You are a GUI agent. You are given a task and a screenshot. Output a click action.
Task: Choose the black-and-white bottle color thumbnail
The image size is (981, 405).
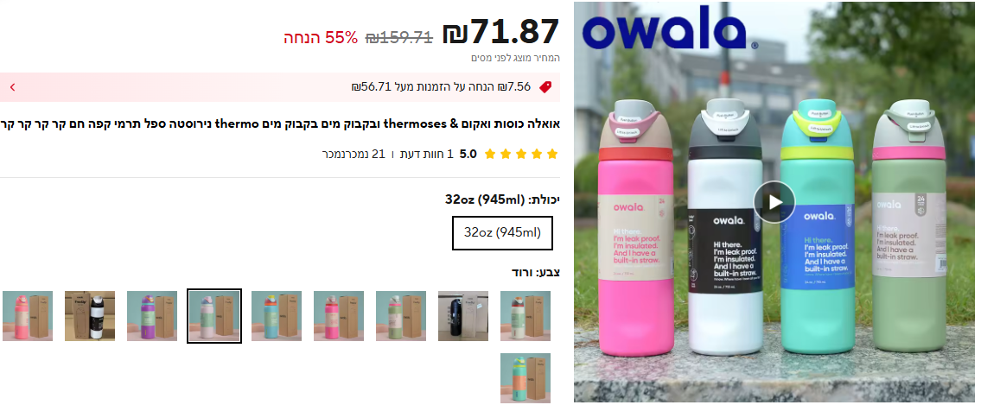[x=90, y=316]
